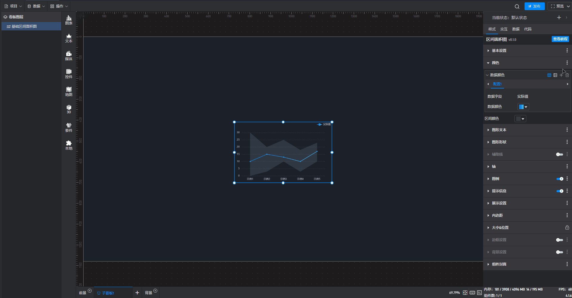
Task: Turn off the 提示信息 tooltip toggle
Action: pyautogui.click(x=559, y=191)
